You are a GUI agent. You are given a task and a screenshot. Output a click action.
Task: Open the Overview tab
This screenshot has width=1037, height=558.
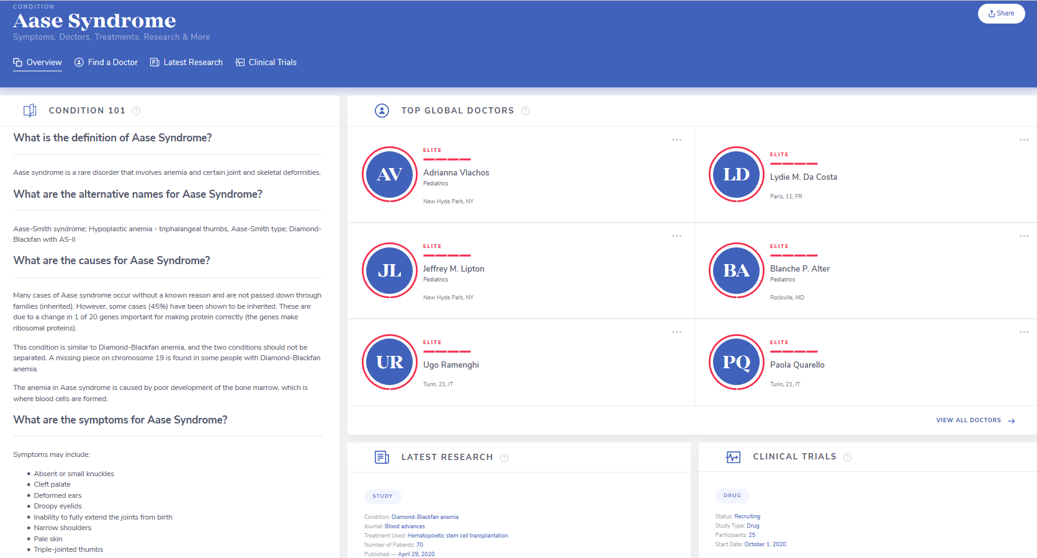[37, 63]
